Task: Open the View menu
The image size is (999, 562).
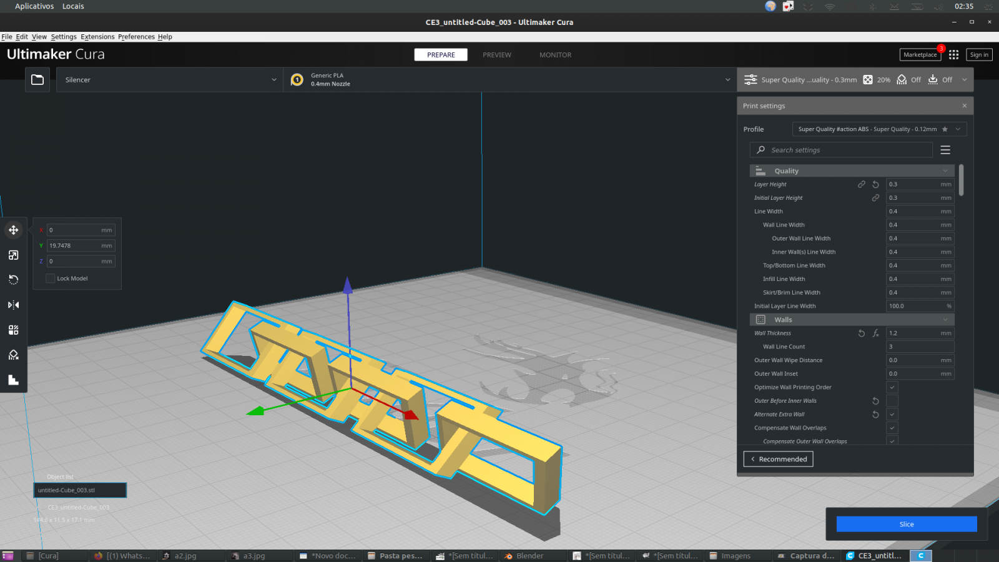Action: [x=39, y=37]
